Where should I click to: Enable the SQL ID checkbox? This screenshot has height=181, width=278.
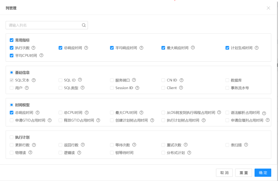[x=60, y=80]
